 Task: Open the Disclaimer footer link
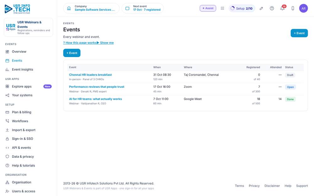pos(272,186)
